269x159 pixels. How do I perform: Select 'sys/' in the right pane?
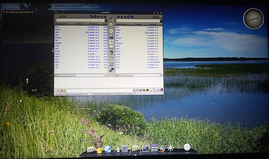tap(118, 60)
